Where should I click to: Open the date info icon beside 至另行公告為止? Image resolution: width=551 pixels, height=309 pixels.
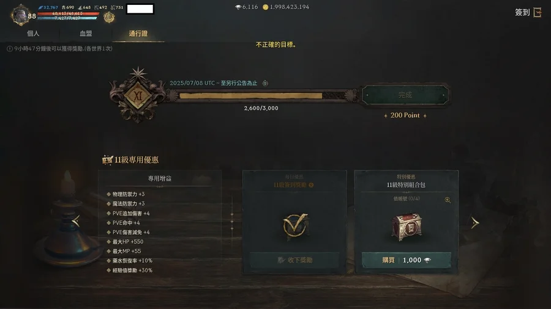pos(265,83)
